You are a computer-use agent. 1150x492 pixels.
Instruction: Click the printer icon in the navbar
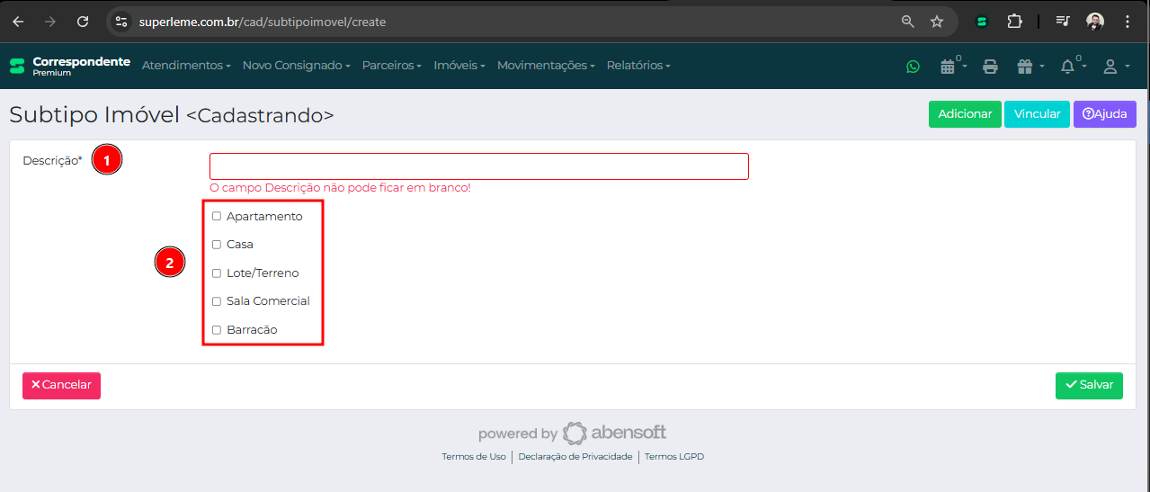pos(990,66)
